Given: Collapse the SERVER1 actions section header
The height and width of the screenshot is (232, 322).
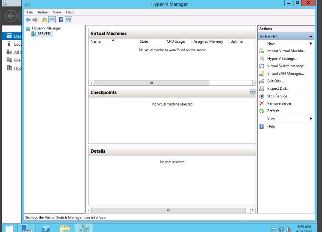Looking at the screenshot, I should coord(311,36).
